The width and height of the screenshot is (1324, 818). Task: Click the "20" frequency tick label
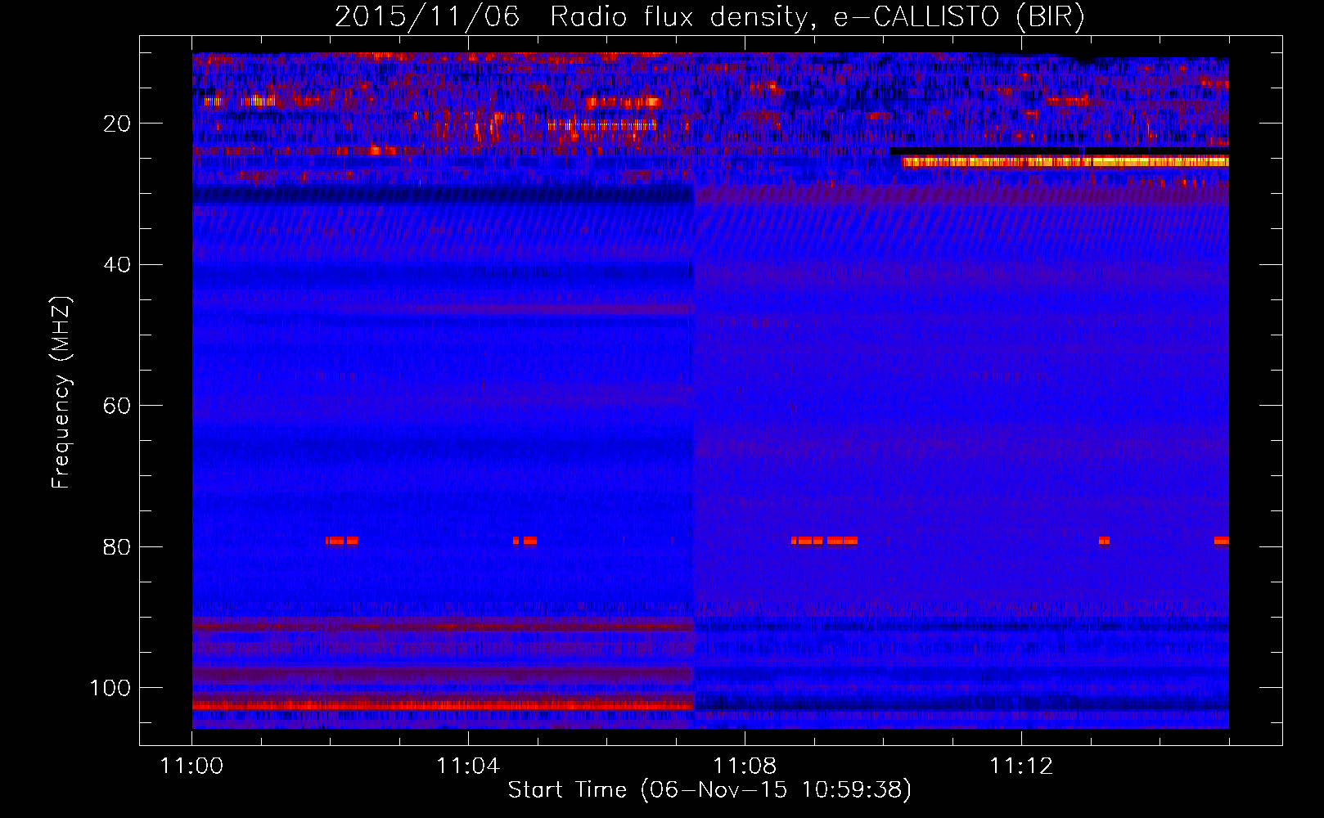(x=117, y=124)
